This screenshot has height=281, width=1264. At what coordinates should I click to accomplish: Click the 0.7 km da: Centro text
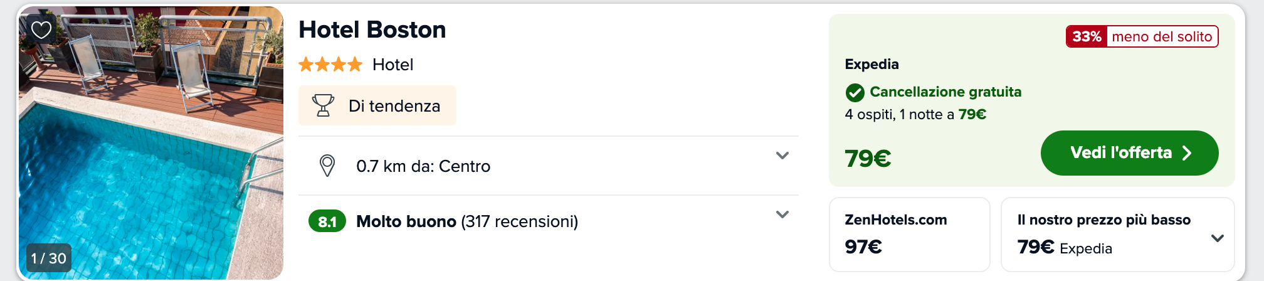tap(423, 166)
